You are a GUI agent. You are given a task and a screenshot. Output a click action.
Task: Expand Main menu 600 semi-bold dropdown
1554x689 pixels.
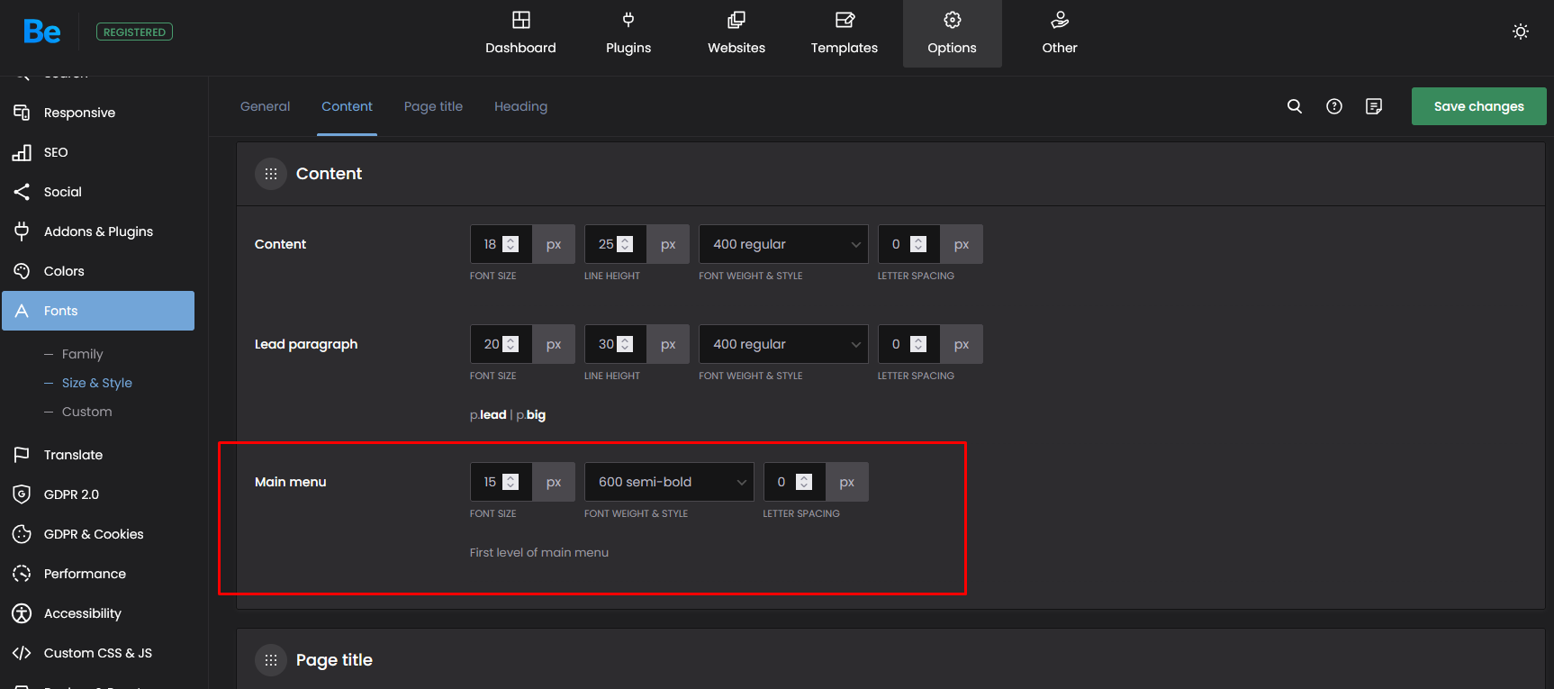click(669, 482)
